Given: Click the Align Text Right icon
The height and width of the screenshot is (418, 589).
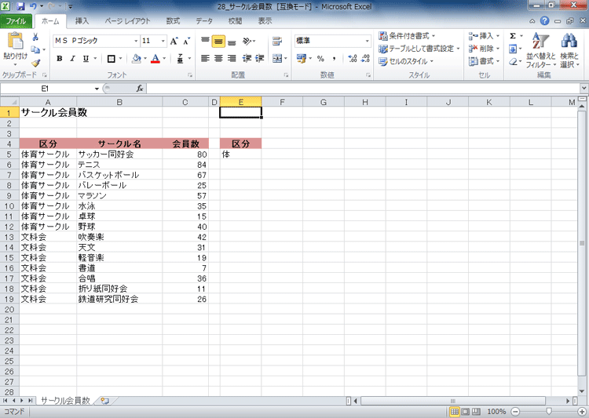Looking at the screenshot, I should (232, 58).
